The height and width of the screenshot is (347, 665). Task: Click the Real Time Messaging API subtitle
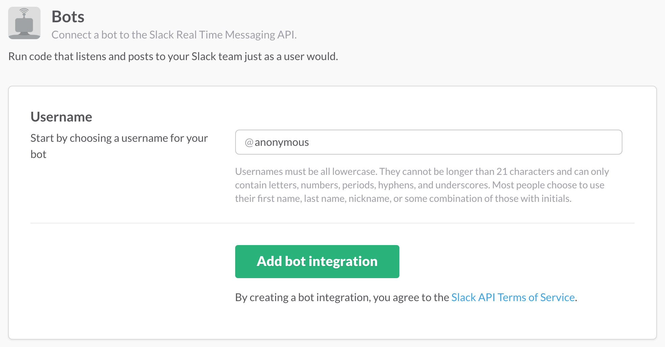[x=174, y=34]
